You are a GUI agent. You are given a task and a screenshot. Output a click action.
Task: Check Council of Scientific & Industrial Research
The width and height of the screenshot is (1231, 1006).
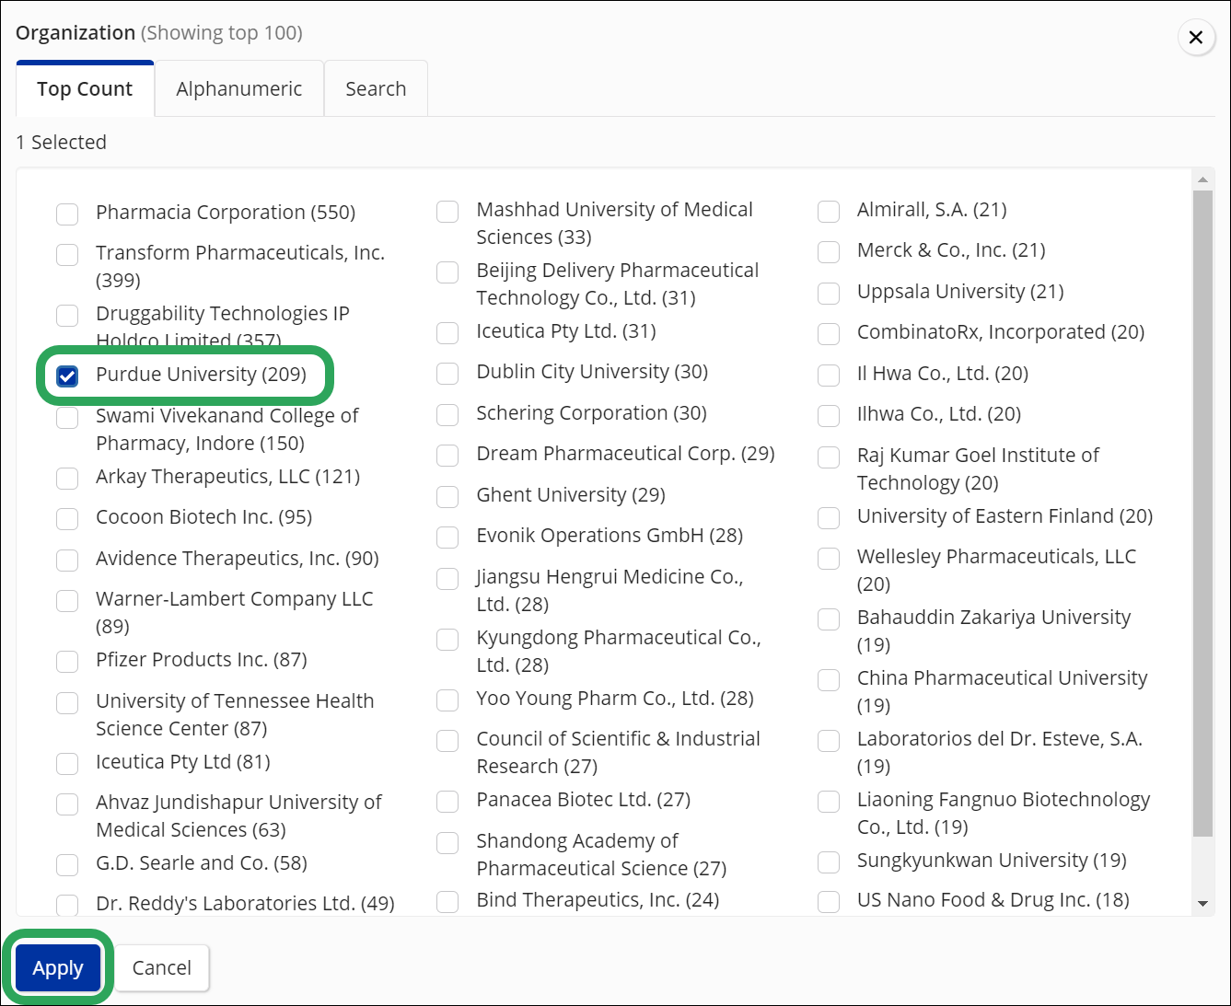pos(447,740)
